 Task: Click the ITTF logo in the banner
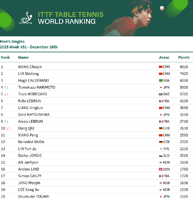coord(26,18)
